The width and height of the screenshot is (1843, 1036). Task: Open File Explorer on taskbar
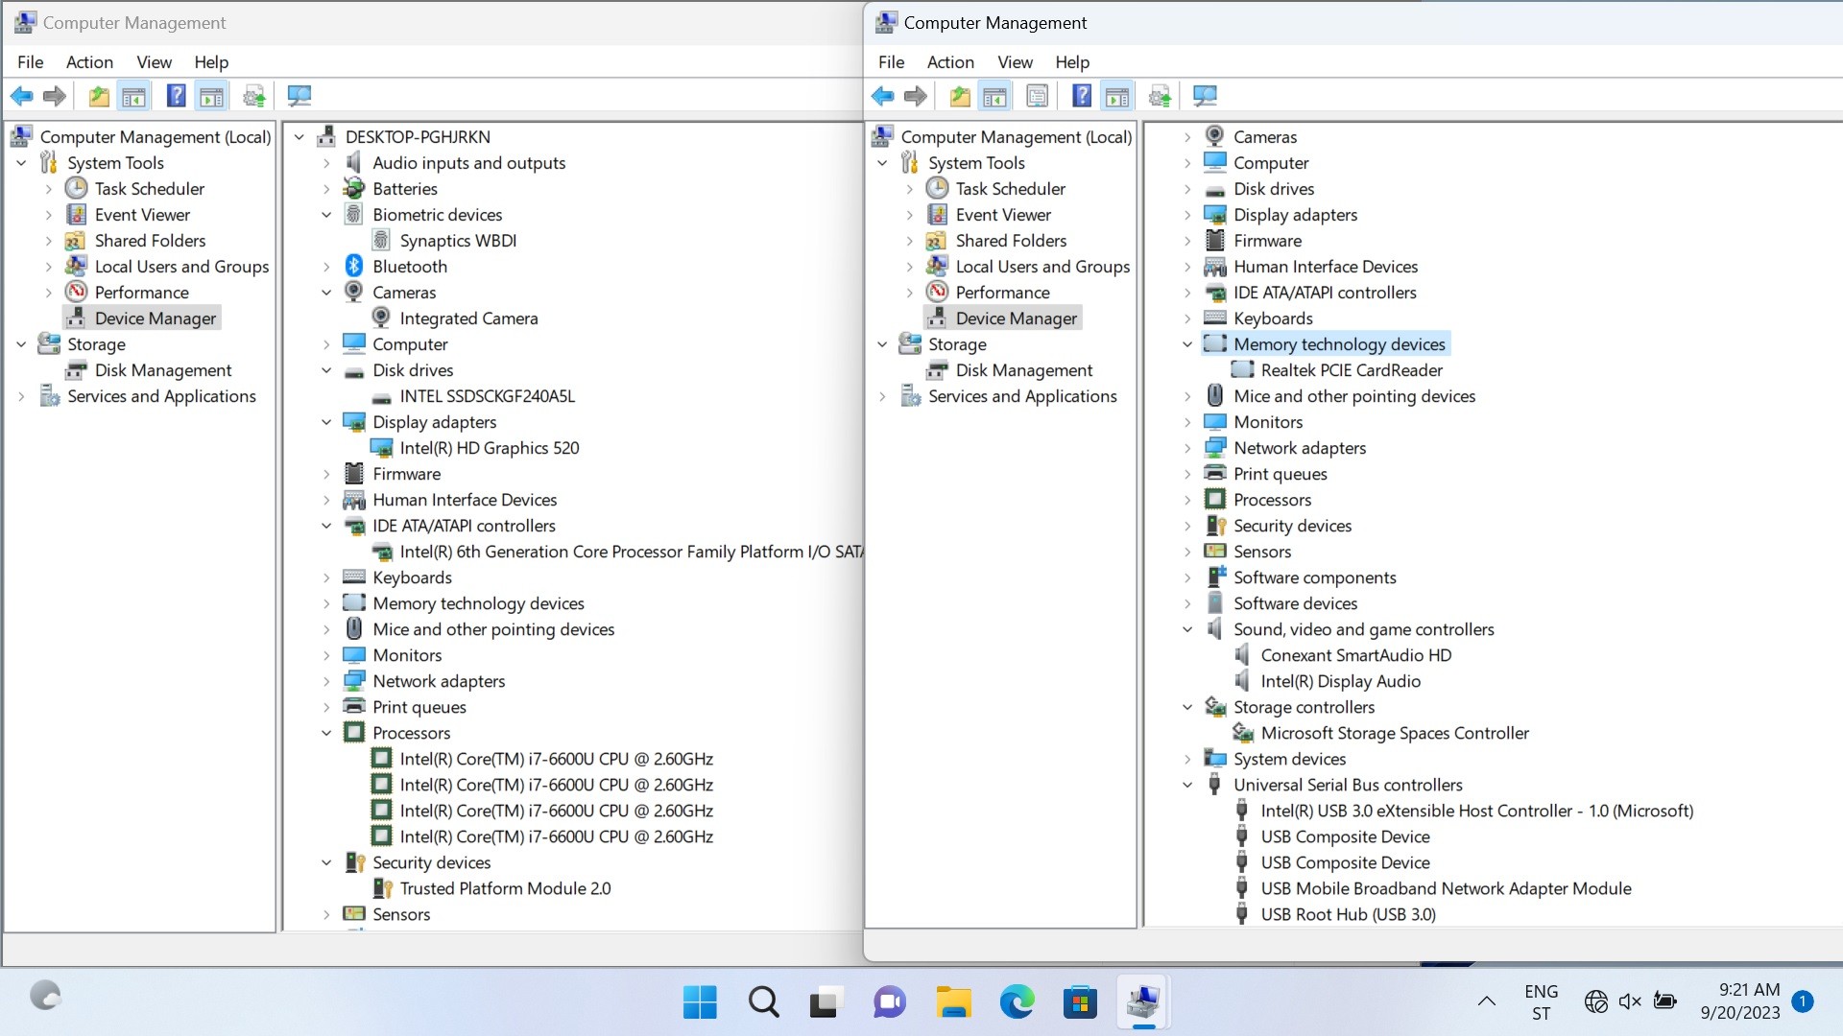(x=953, y=1002)
